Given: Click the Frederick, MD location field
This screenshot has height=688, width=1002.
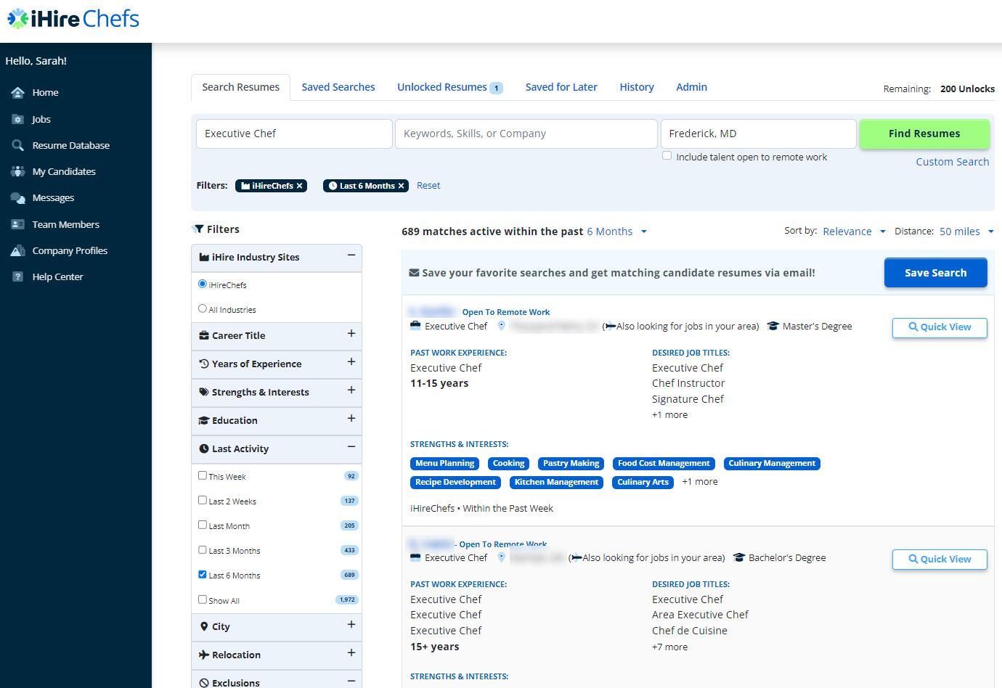Looking at the screenshot, I should point(758,134).
